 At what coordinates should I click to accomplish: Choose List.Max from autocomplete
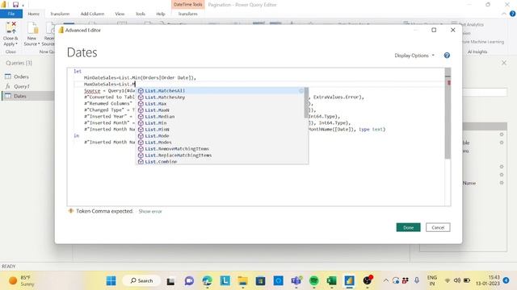(x=220, y=104)
